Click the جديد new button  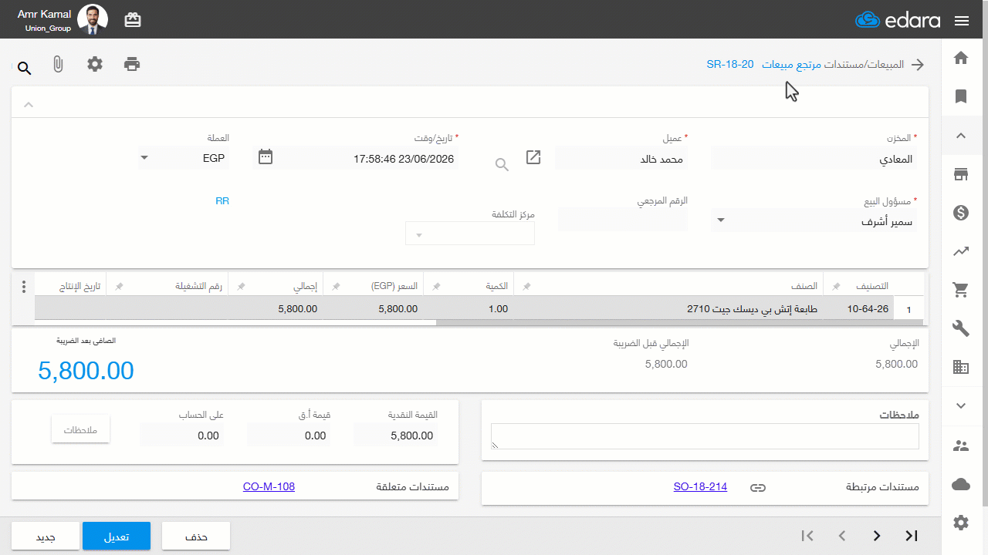tap(46, 536)
